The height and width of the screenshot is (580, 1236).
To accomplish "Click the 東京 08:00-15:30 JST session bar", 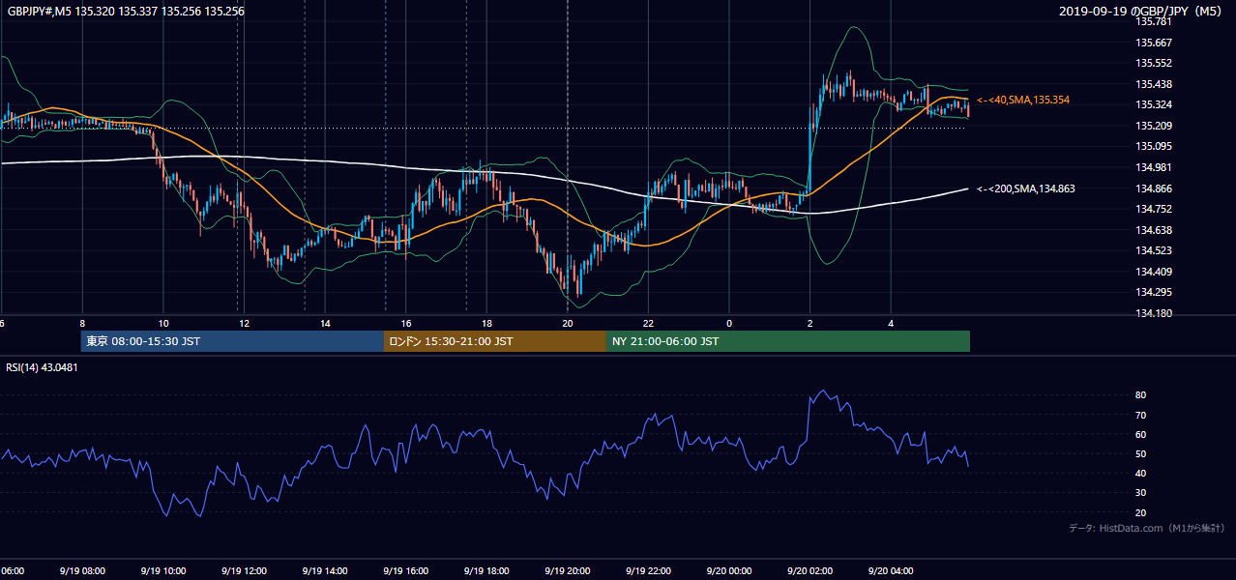I will pos(232,341).
